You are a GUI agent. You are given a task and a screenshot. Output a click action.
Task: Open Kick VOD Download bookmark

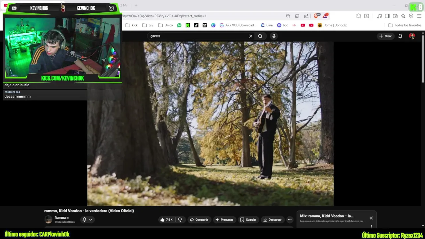click(x=238, y=25)
